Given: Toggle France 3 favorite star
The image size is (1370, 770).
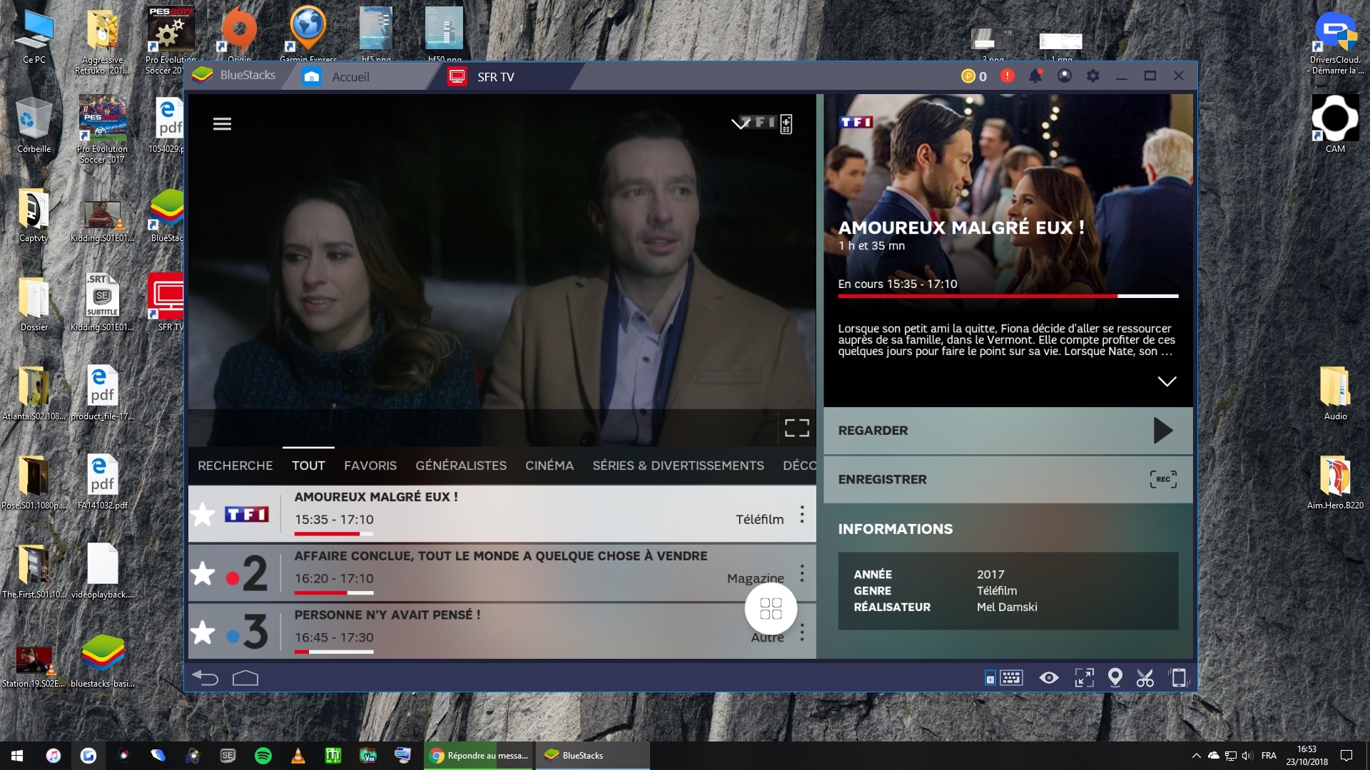Looking at the screenshot, I should 203,632.
